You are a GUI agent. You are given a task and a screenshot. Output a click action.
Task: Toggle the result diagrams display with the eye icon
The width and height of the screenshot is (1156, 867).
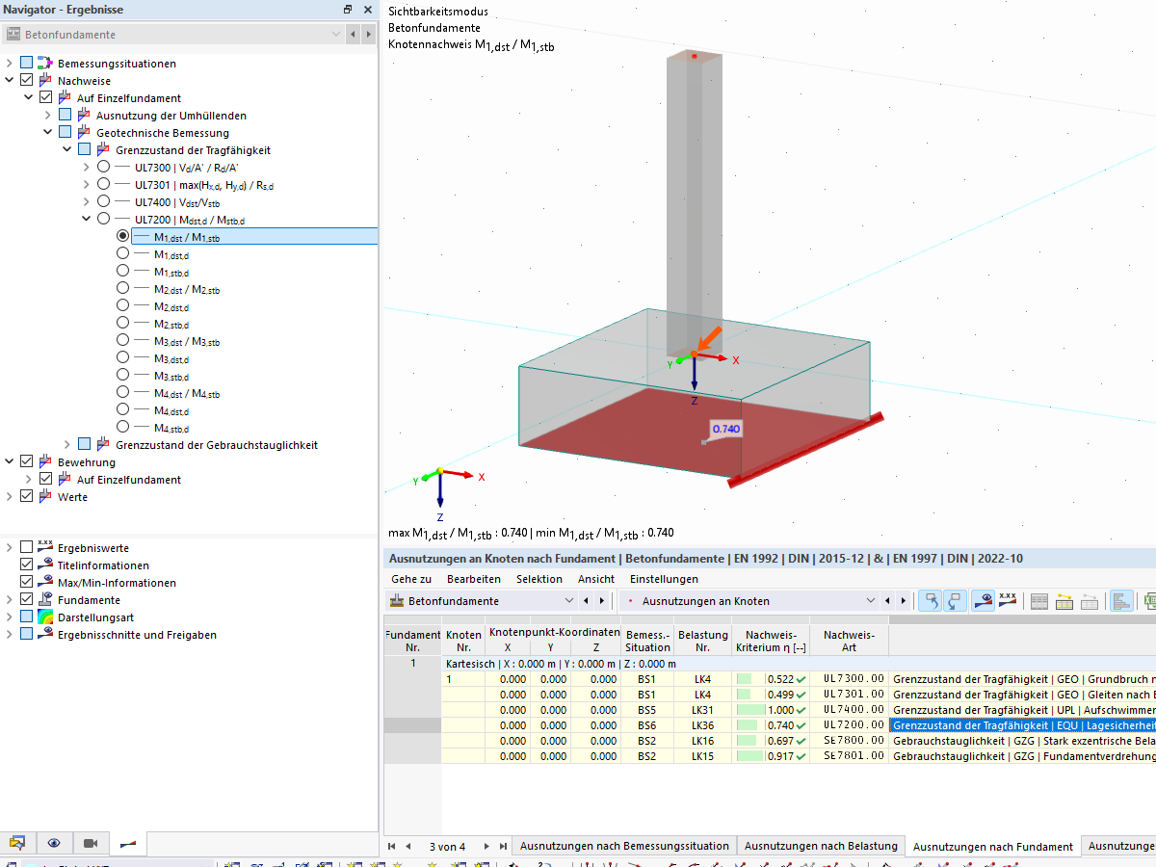click(984, 600)
